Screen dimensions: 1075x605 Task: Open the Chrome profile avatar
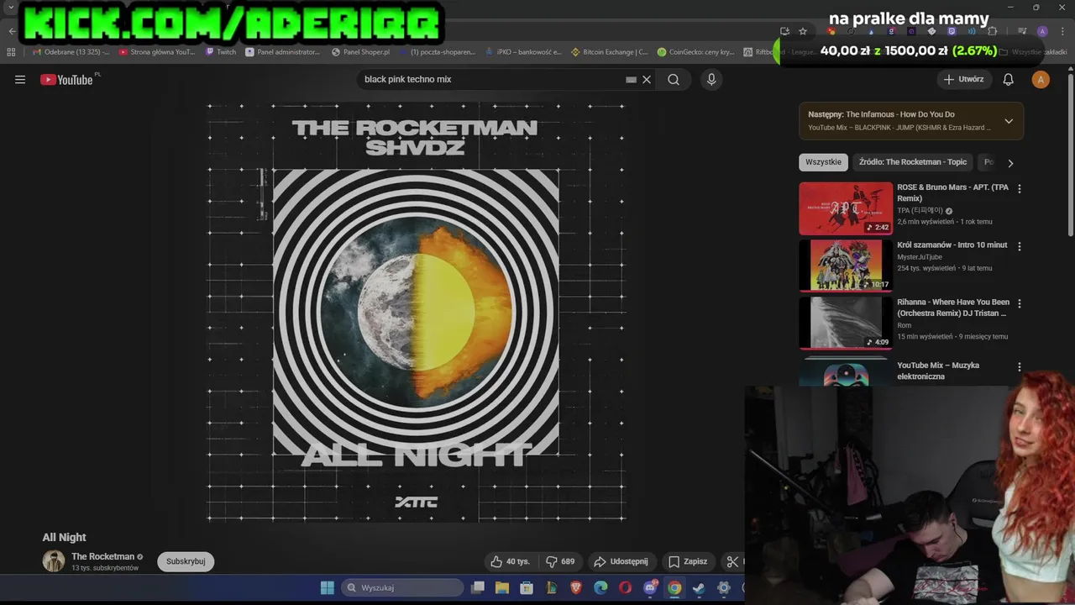coord(1042,31)
